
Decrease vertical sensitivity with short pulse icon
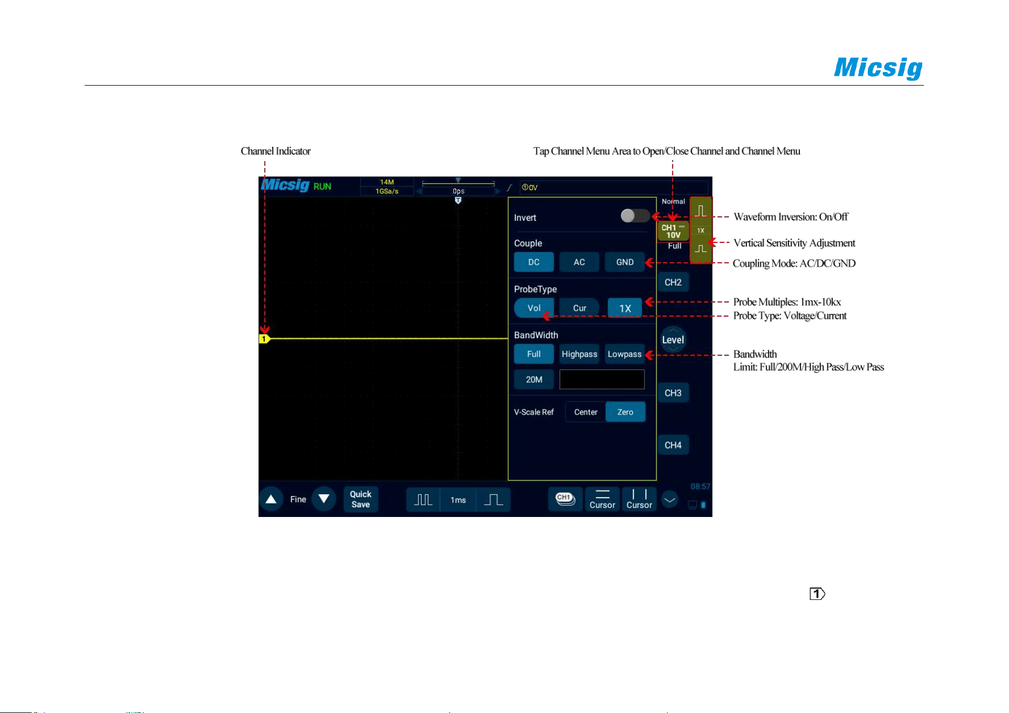tap(701, 249)
